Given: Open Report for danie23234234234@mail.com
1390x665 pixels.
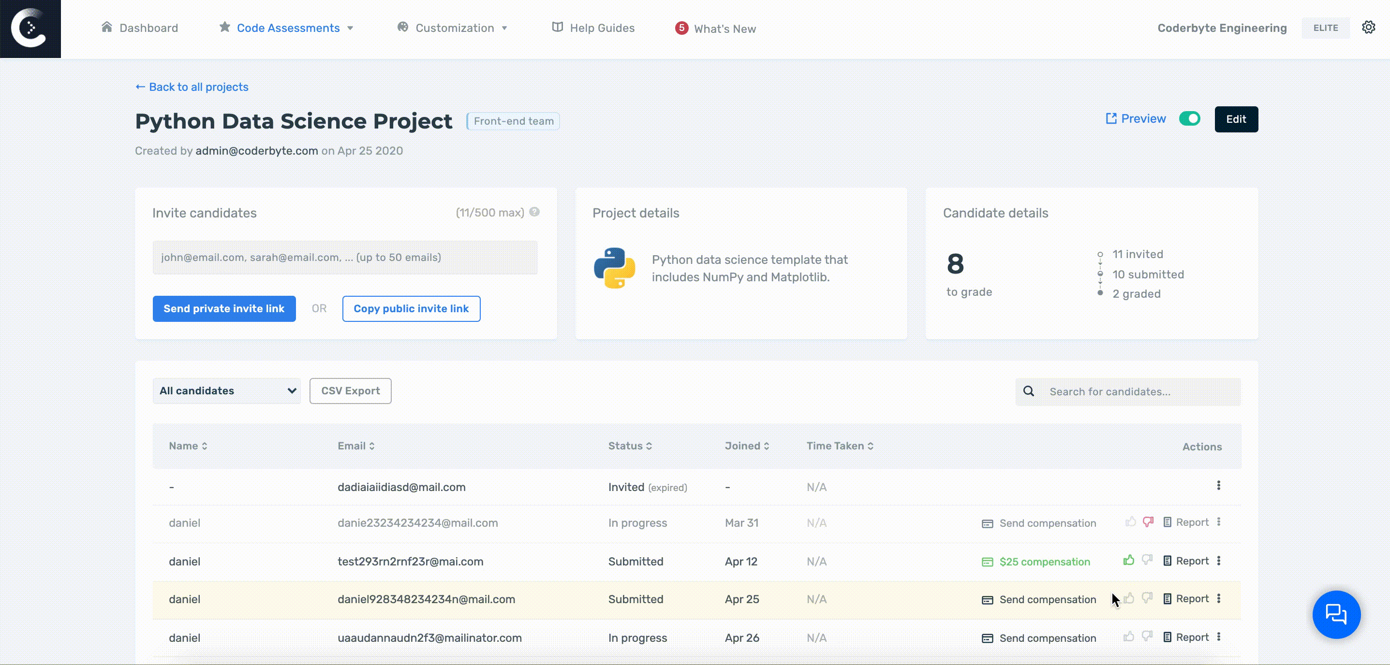Looking at the screenshot, I should 1185,522.
